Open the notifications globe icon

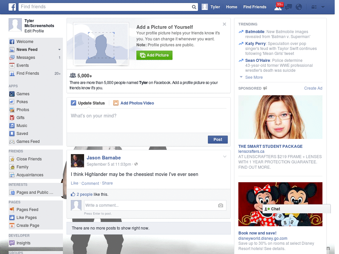tap(299, 7)
